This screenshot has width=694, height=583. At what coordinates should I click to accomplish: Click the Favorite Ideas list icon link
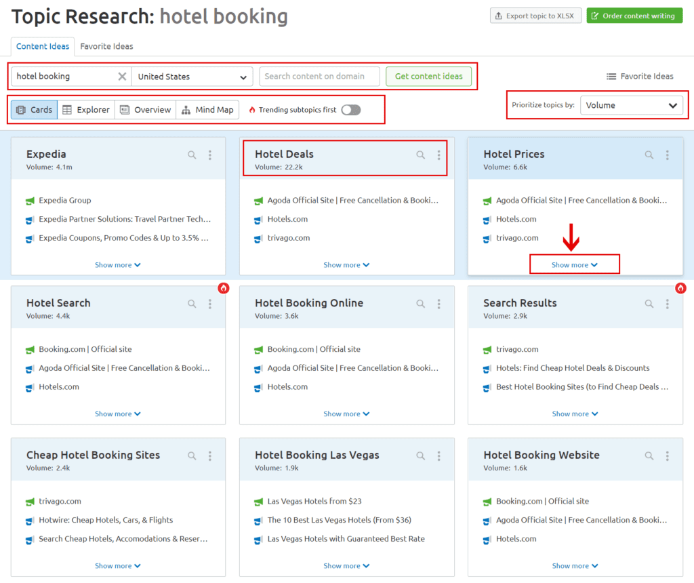pos(640,76)
